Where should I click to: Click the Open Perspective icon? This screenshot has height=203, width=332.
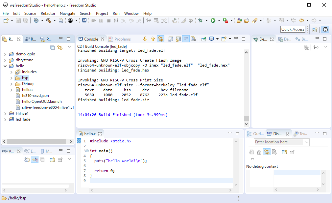tap(315, 30)
